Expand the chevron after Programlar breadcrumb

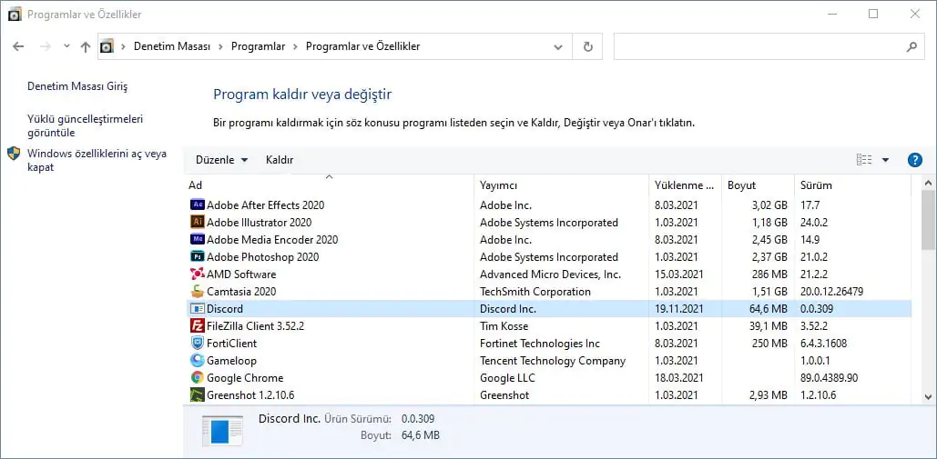pos(295,46)
